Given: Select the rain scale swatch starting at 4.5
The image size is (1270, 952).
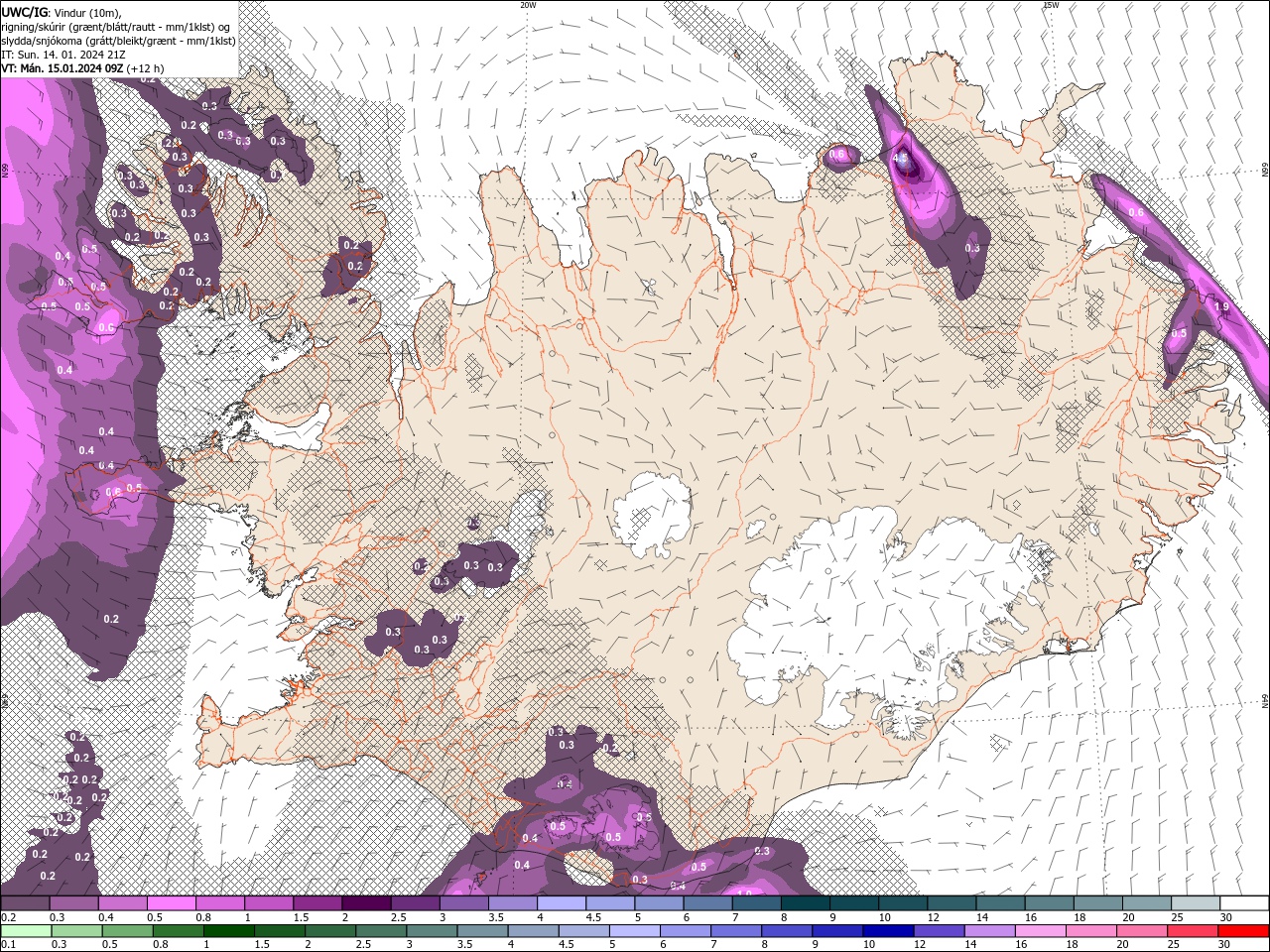Looking at the screenshot, I should point(584,931).
